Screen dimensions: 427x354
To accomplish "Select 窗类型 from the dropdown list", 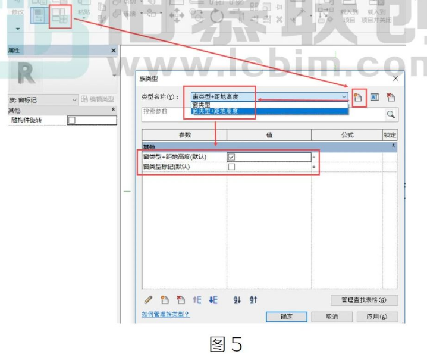I will point(269,105).
